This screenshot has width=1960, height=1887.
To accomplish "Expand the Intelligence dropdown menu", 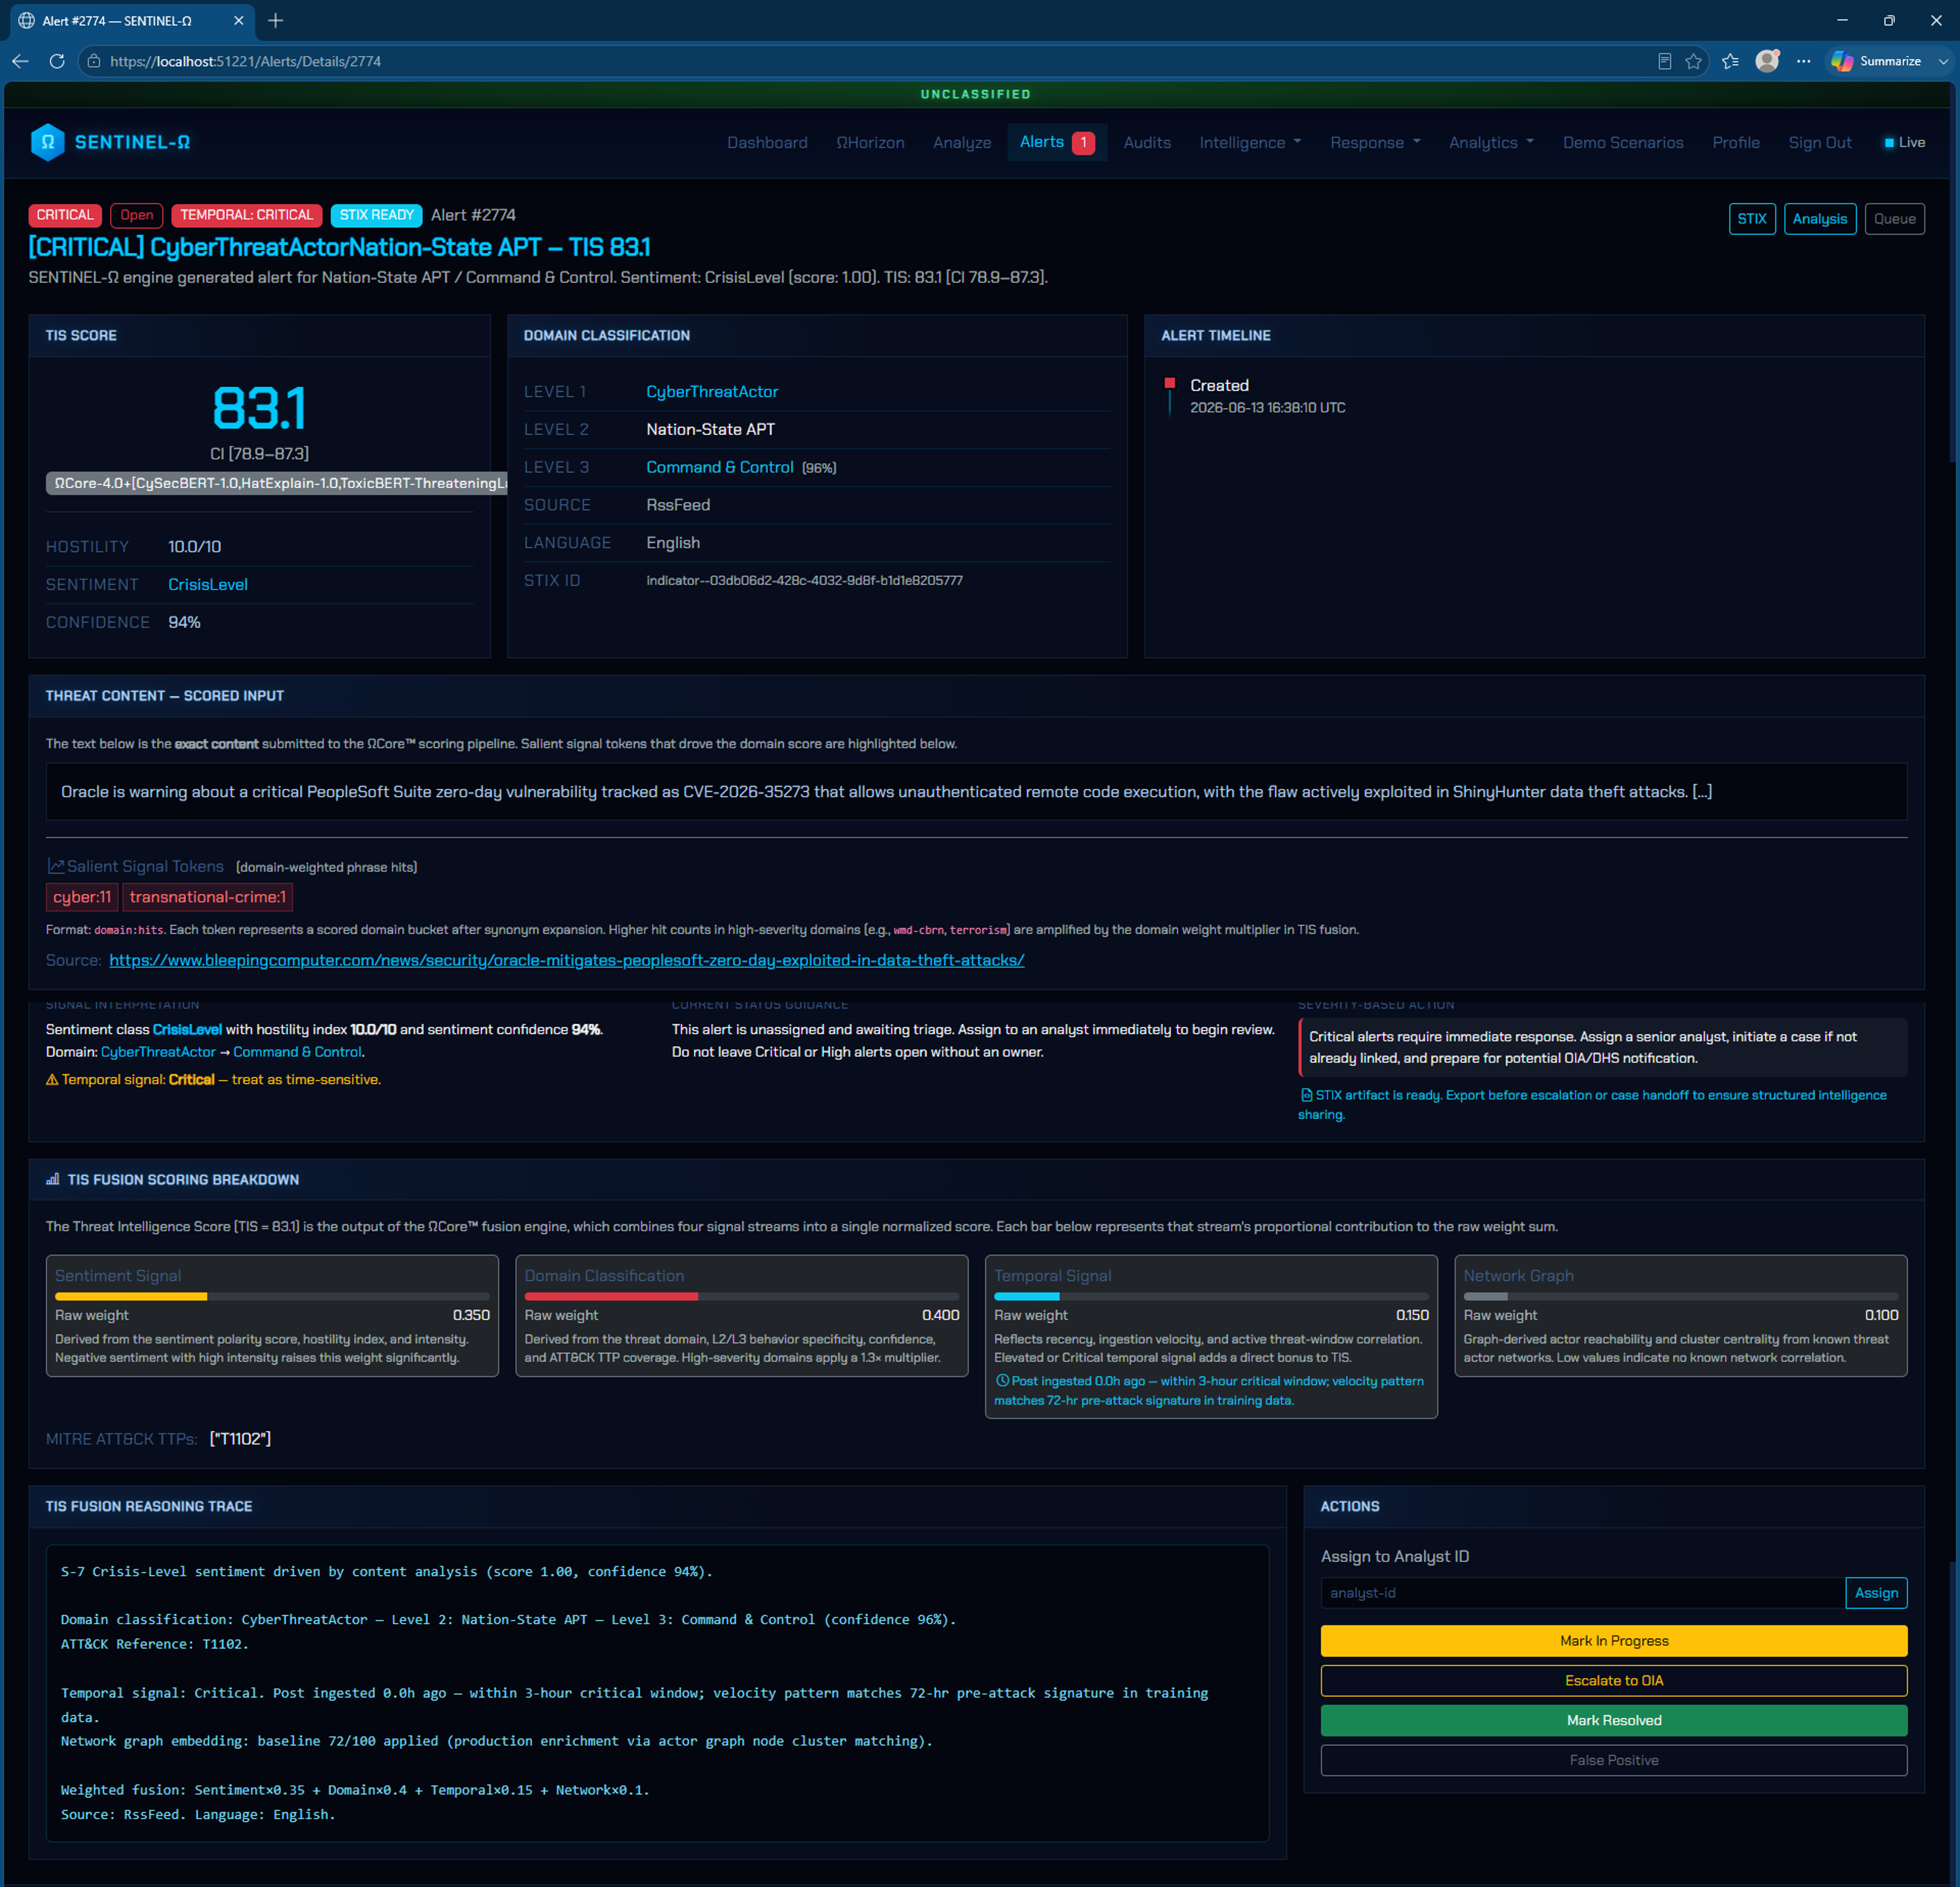I will pyautogui.click(x=1250, y=142).
